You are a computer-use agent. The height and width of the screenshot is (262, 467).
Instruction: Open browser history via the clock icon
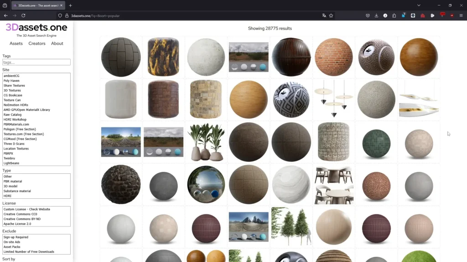coord(385,15)
